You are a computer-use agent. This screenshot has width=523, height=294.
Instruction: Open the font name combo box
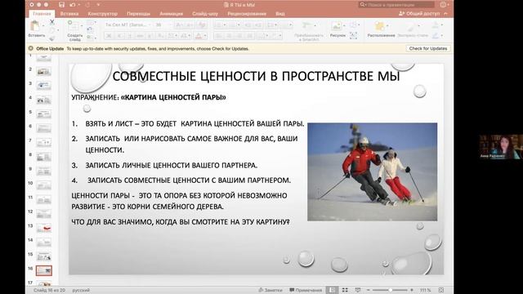[x=128, y=24]
